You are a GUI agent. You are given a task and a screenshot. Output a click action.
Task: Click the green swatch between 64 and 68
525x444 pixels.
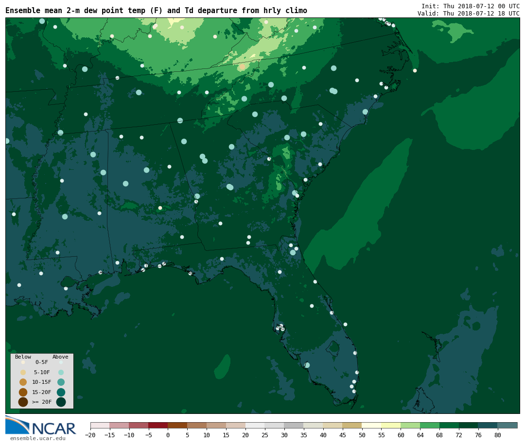coord(430,425)
